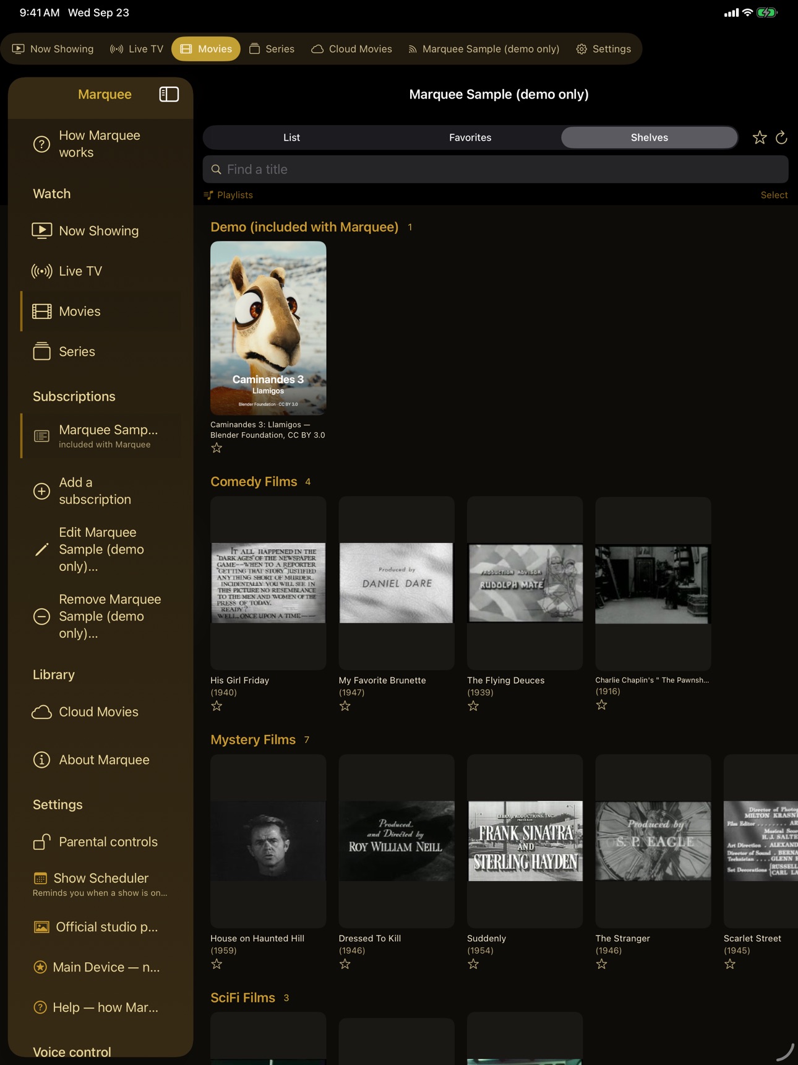Click the Find a title search field
Screen dimensions: 798x1065
click(x=496, y=170)
